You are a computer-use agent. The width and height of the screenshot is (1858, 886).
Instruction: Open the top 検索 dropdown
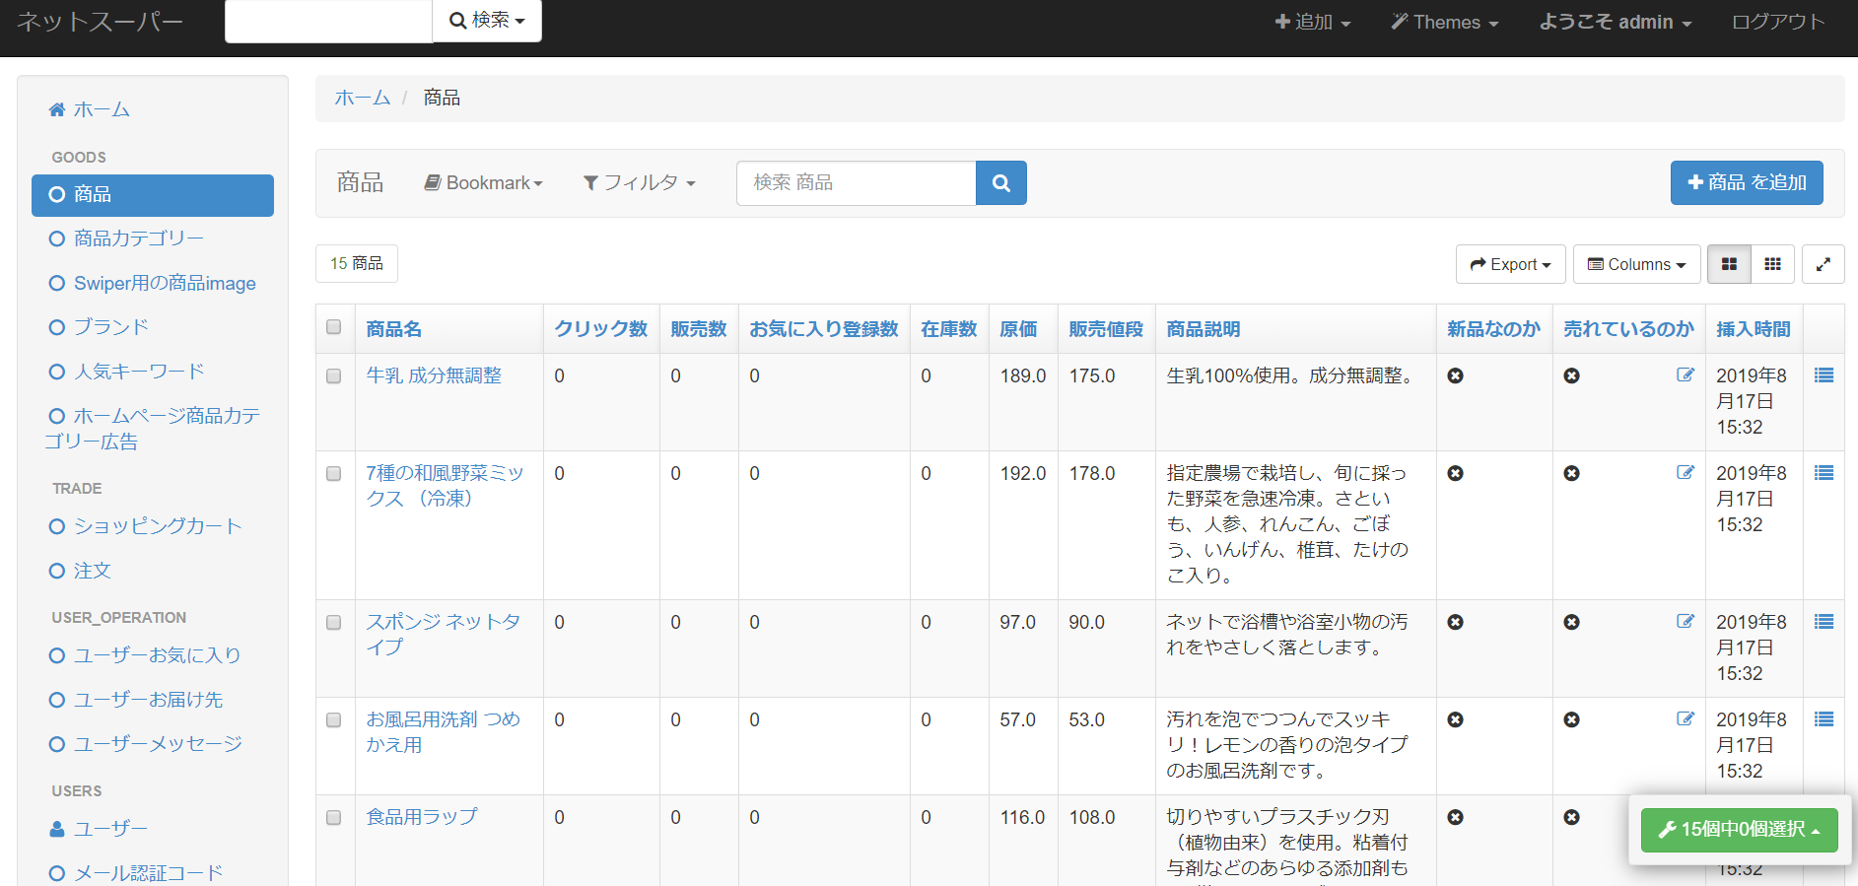pyautogui.click(x=487, y=21)
